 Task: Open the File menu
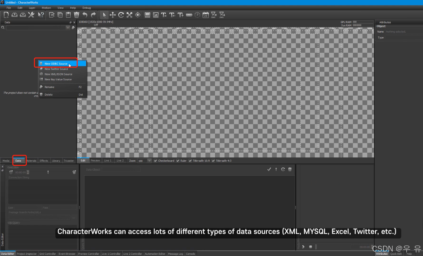click(x=9, y=8)
